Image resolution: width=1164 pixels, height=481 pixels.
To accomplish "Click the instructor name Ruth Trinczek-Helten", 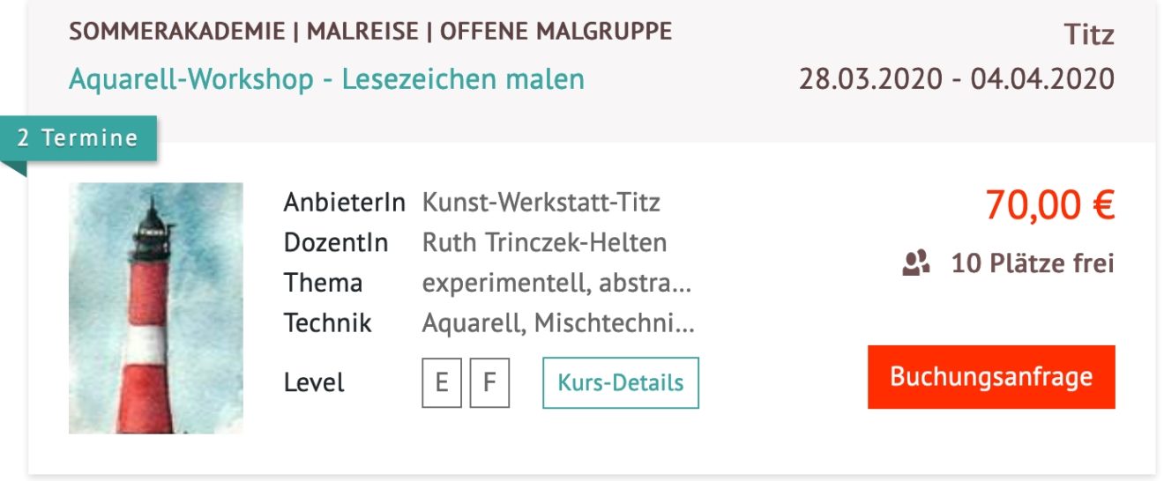I will pyautogui.click(x=544, y=242).
